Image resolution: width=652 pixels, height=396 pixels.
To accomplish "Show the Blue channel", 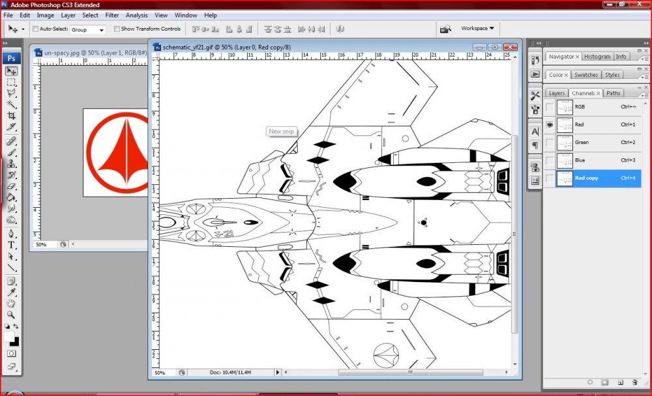I will pos(550,160).
